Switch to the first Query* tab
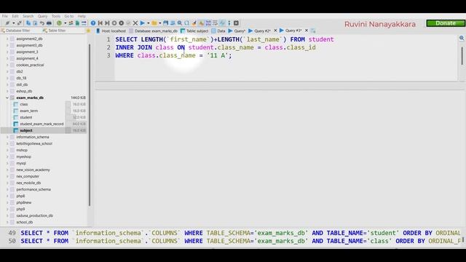This screenshot has width=466, height=262. [237, 31]
